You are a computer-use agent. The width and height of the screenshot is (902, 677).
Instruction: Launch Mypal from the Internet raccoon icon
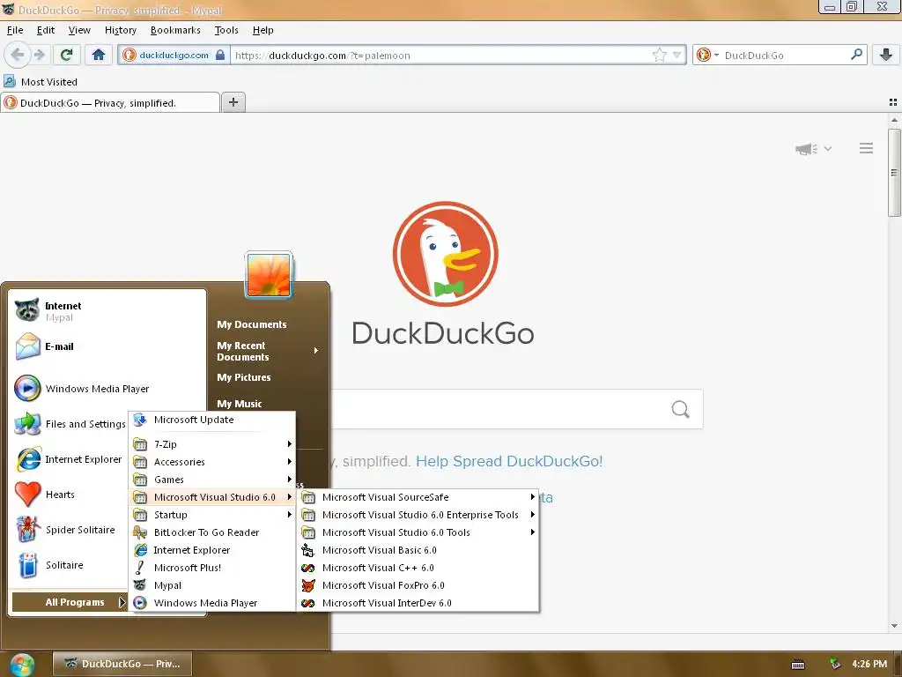pos(27,310)
